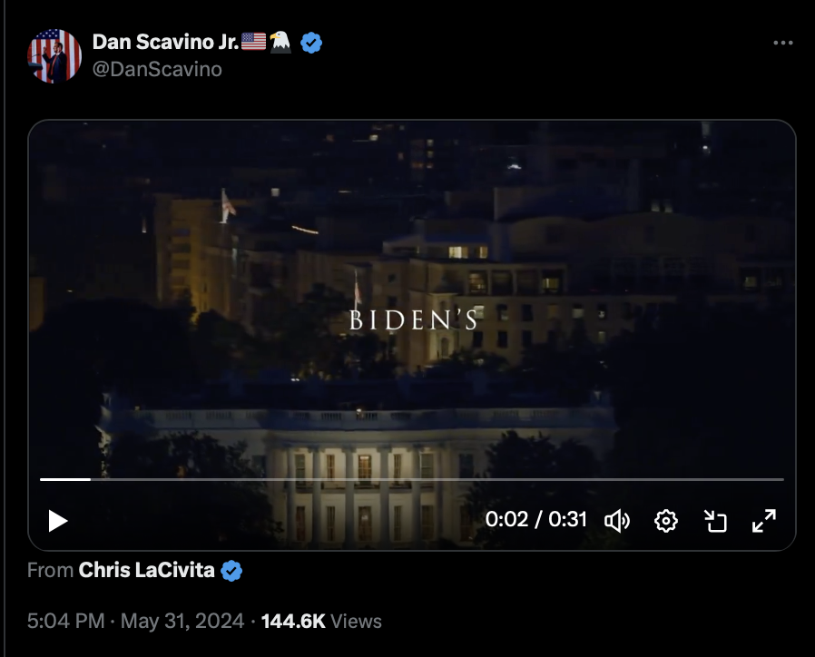Enter fullscreen with the expand arrows icon
815x657 pixels.
764,520
